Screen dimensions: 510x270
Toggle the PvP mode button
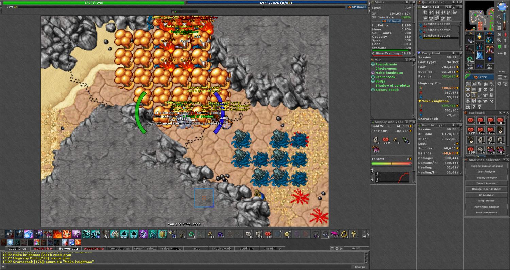(503, 53)
